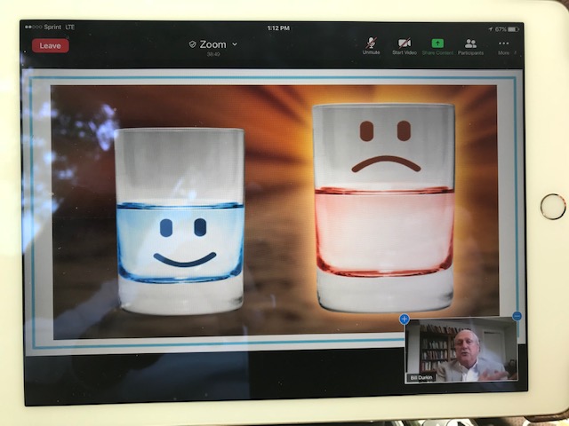Unmute the microphone
569x426 pixels.
click(371, 46)
